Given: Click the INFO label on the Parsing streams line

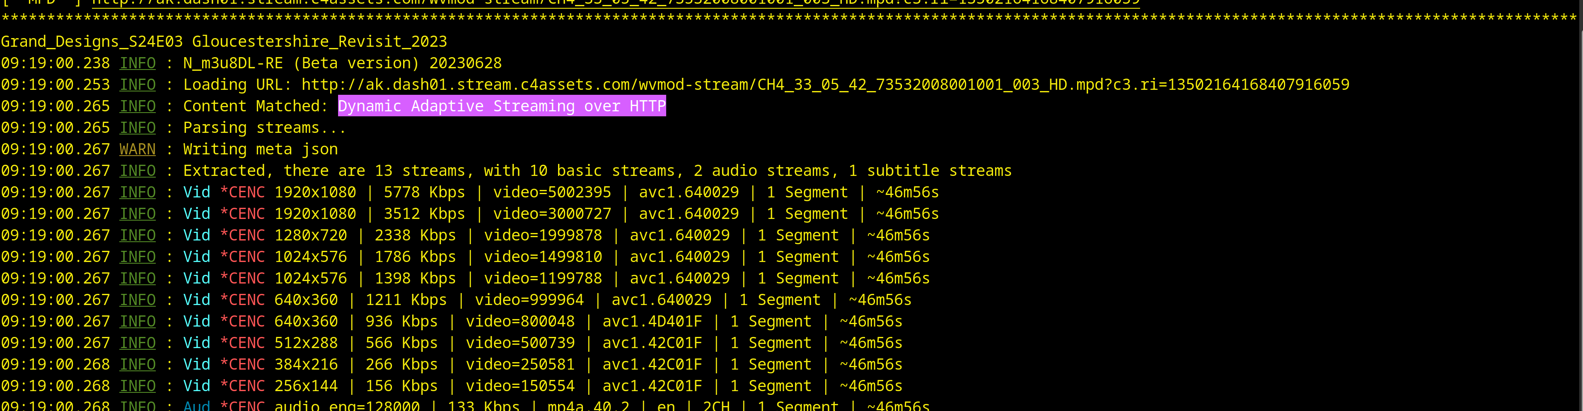Looking at the screenshot, I should [137, 128].
